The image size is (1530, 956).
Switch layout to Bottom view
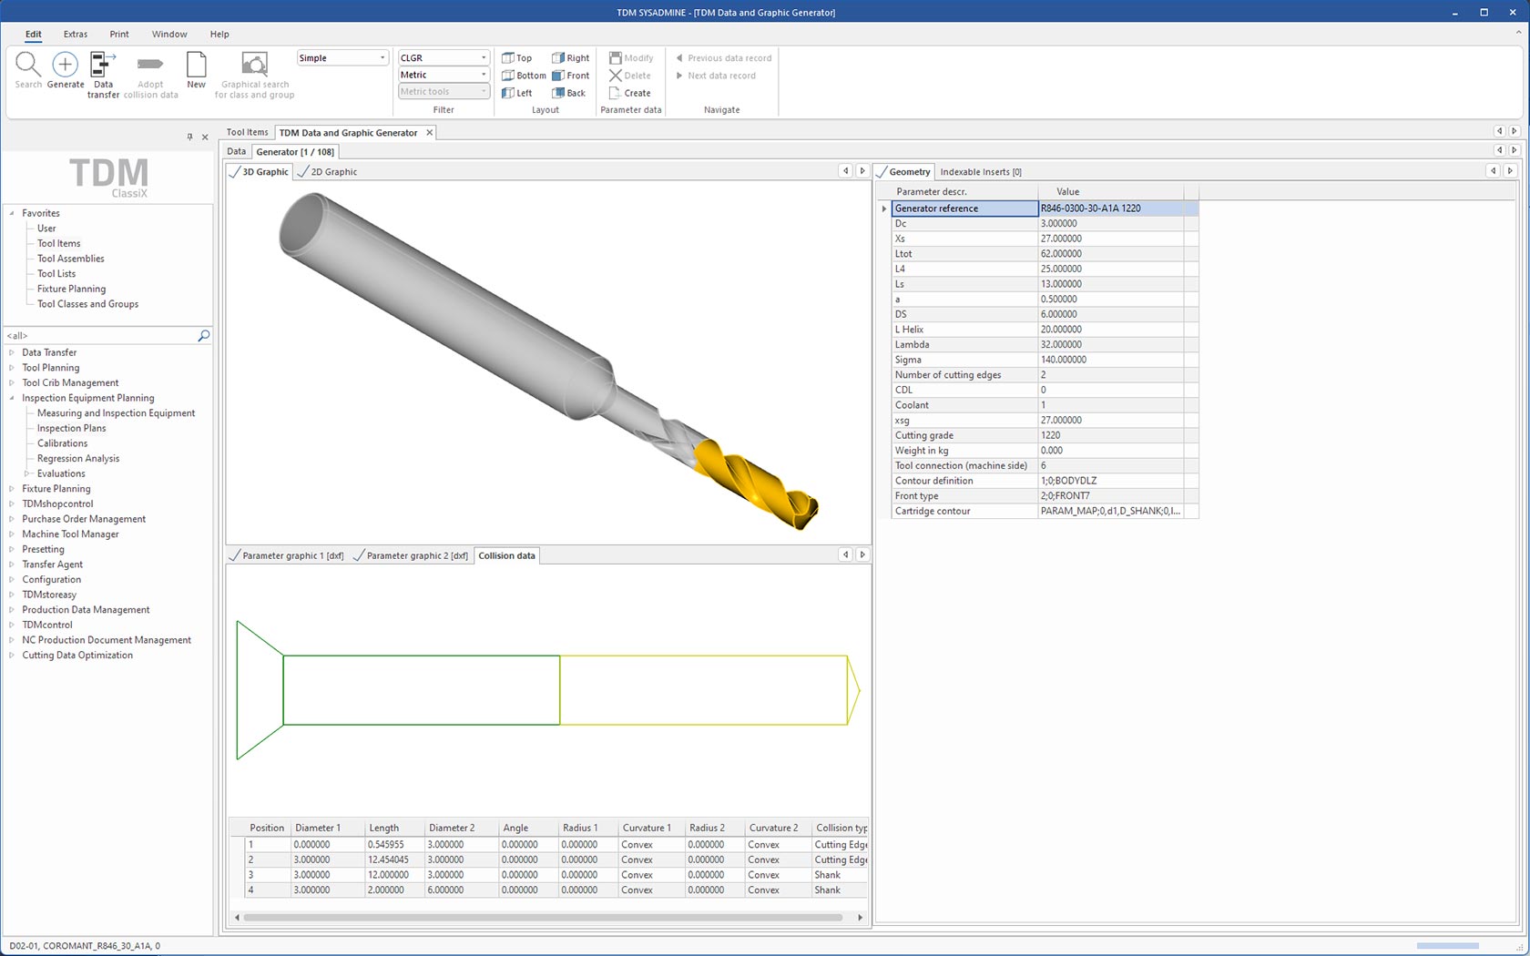click(x=524, y=76)
